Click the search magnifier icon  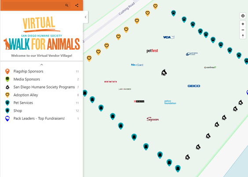pyautogui.click(x=67, y=5)
